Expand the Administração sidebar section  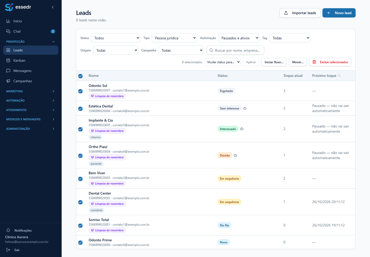click(31, 129)
